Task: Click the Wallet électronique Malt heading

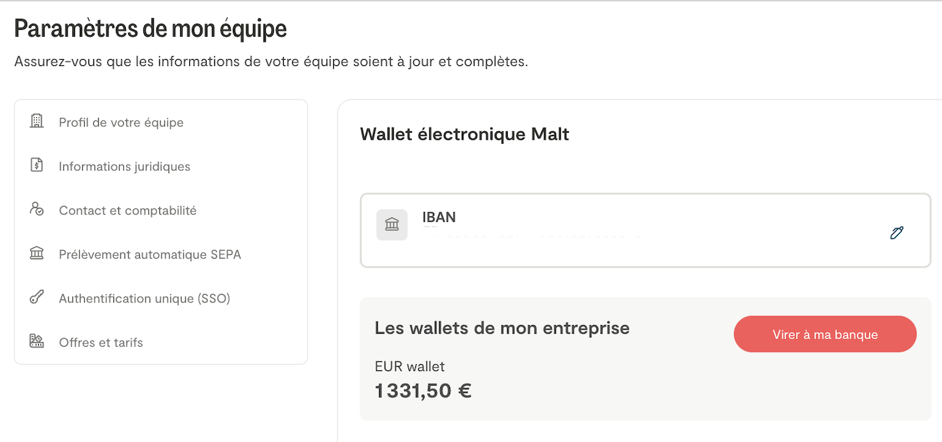Action: (x=464, y=134)
